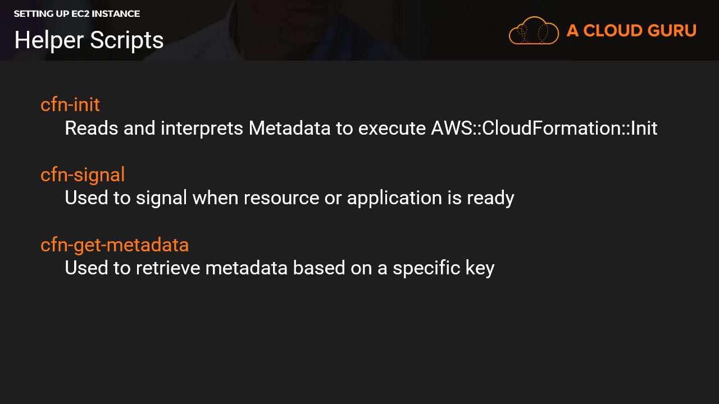Click the AWS::CloudFormation::Init text
The image size is (719, 404).
pos(544,128)
